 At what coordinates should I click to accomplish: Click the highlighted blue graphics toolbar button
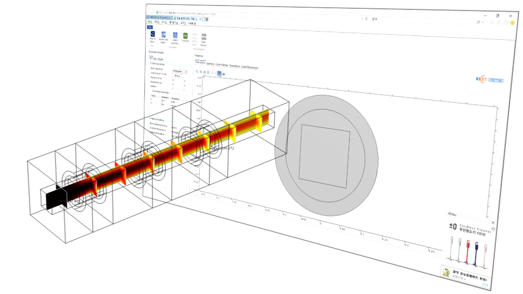220,73
